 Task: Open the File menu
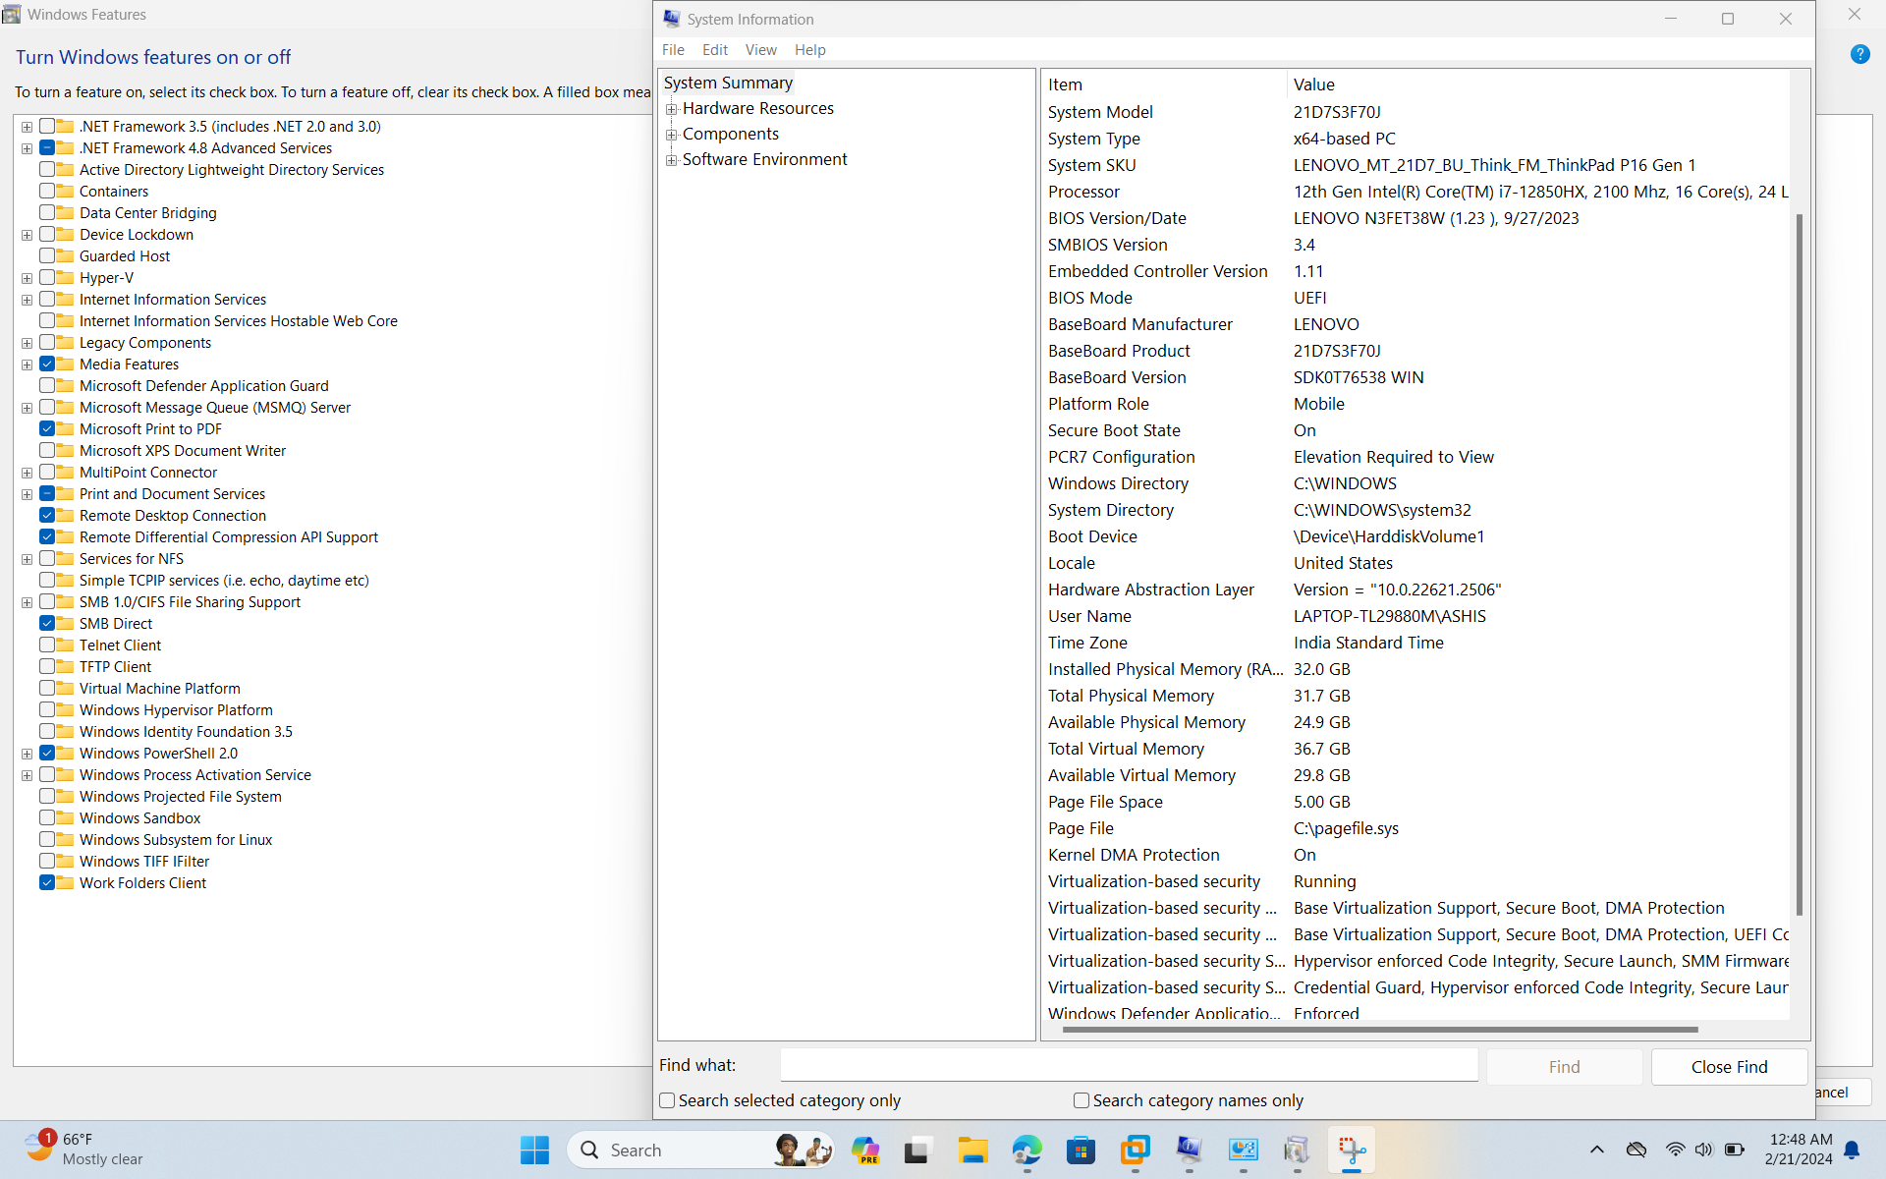point(674,50)
